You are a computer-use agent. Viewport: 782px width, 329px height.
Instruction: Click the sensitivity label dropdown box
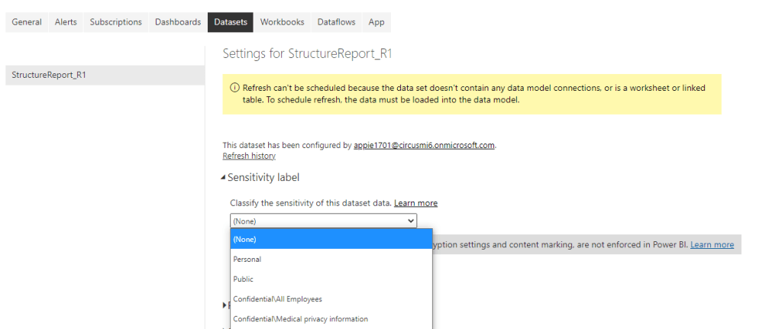(x=324, y=221)
